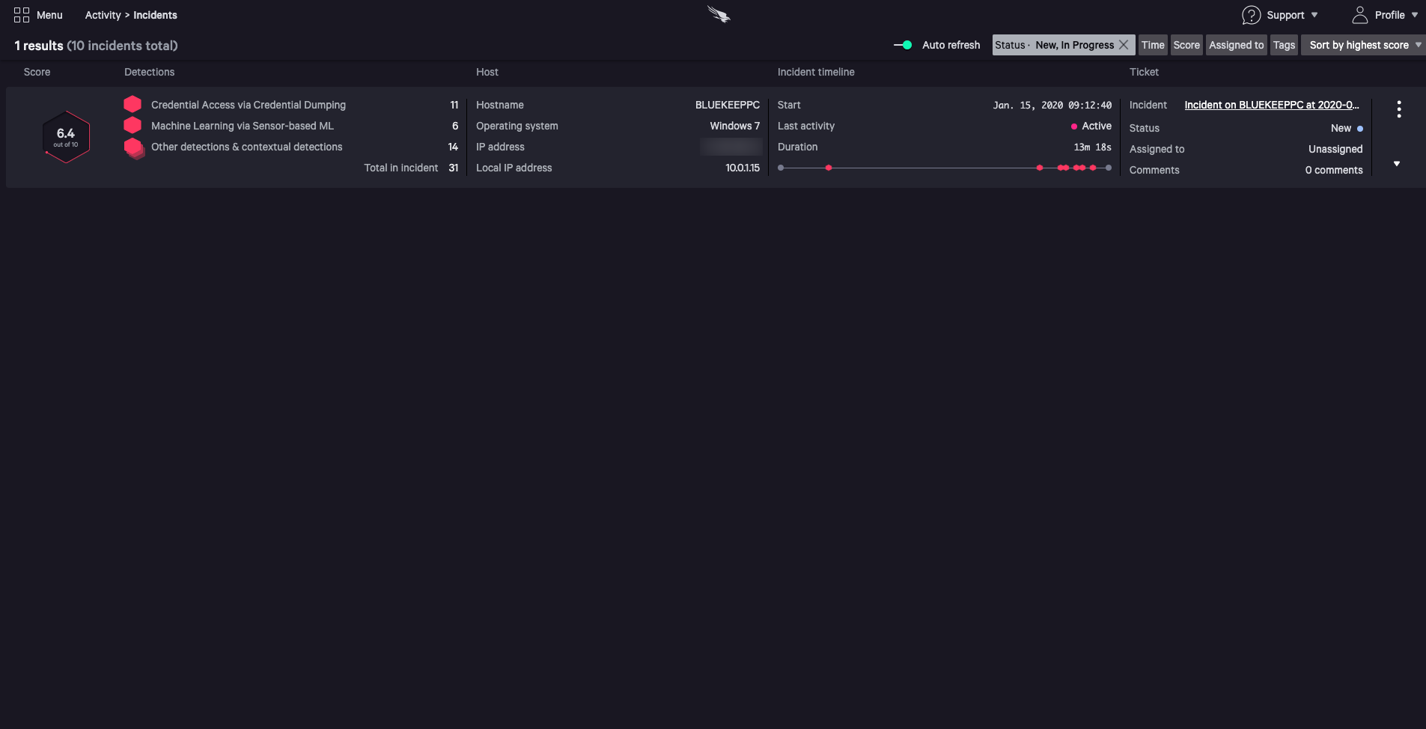
Task: Click the 6.4 score hexagon badge
Action: coord(67,137)
